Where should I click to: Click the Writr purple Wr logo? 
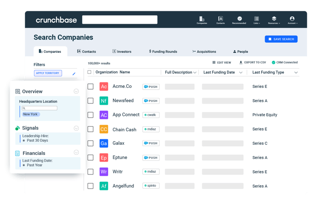pos(104,172)
